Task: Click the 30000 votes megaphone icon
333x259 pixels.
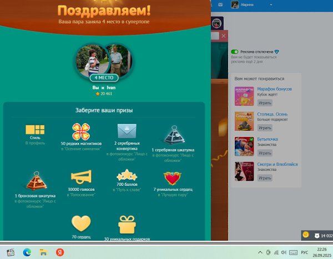Action: click(81, 177)
